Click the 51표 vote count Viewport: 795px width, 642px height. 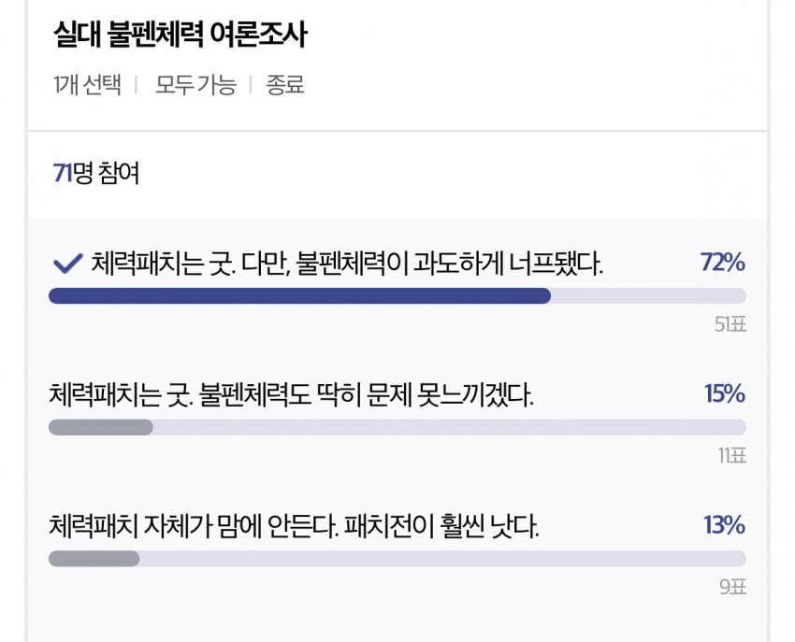click(x=730, y=325)
